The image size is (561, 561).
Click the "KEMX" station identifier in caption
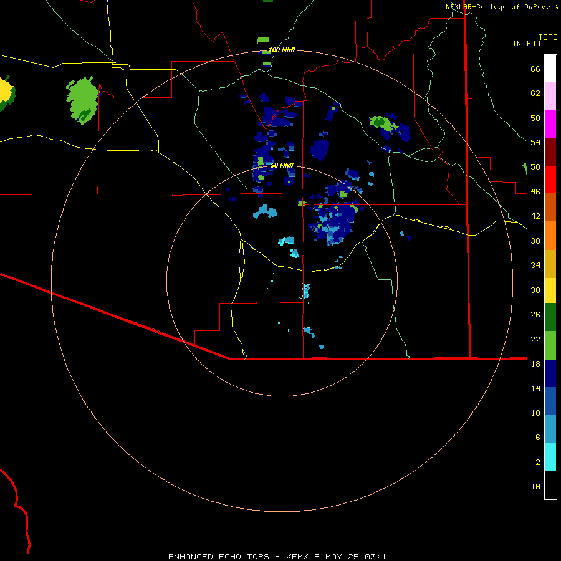click(297, 557)
